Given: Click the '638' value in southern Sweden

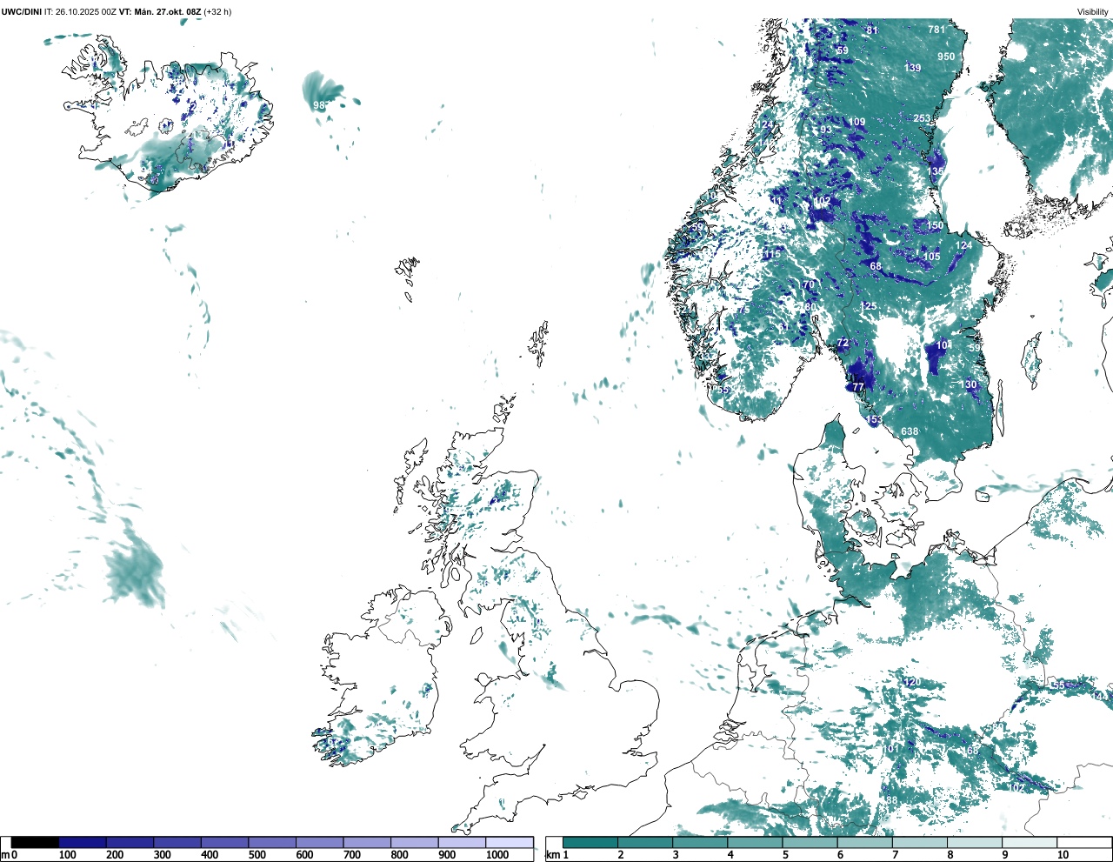Looking at the screenshot, I should pos(910,431).
